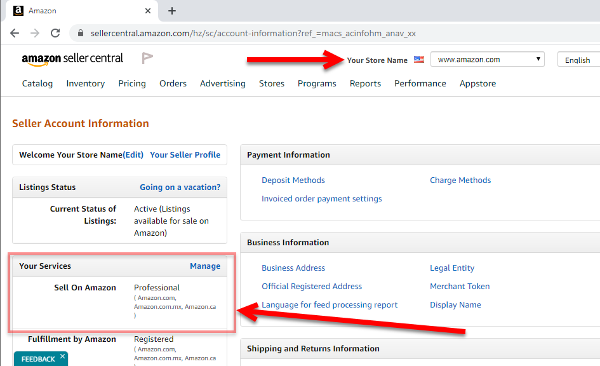
Task: Click Manage in the Your Services panel
Action: click(204, 266)
